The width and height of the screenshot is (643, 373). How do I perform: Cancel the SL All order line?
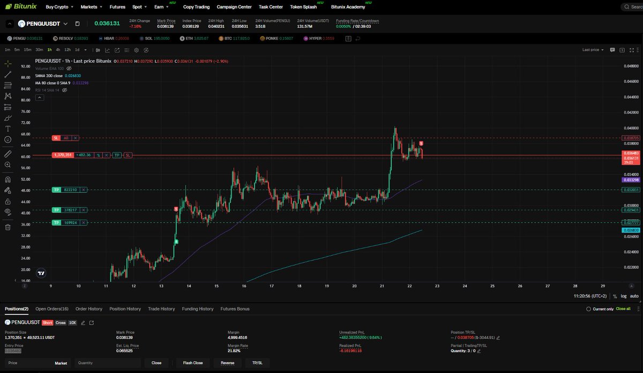pyautogui.click(x=76, y=138)
